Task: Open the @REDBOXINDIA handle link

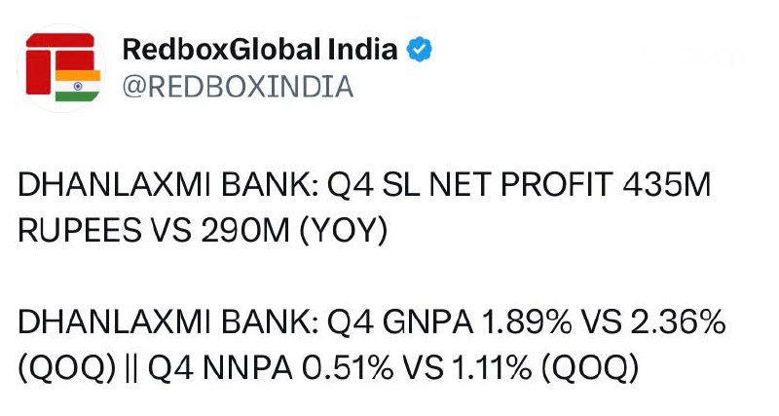Action: (x=238, y=87)
